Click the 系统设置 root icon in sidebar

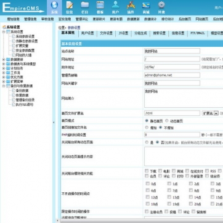(x=4, y=27)
